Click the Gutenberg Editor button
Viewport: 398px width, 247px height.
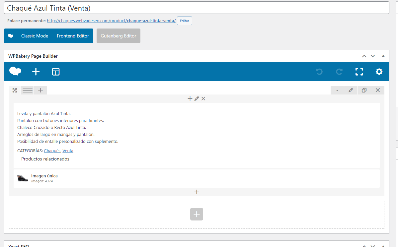[x=118, y=36]
